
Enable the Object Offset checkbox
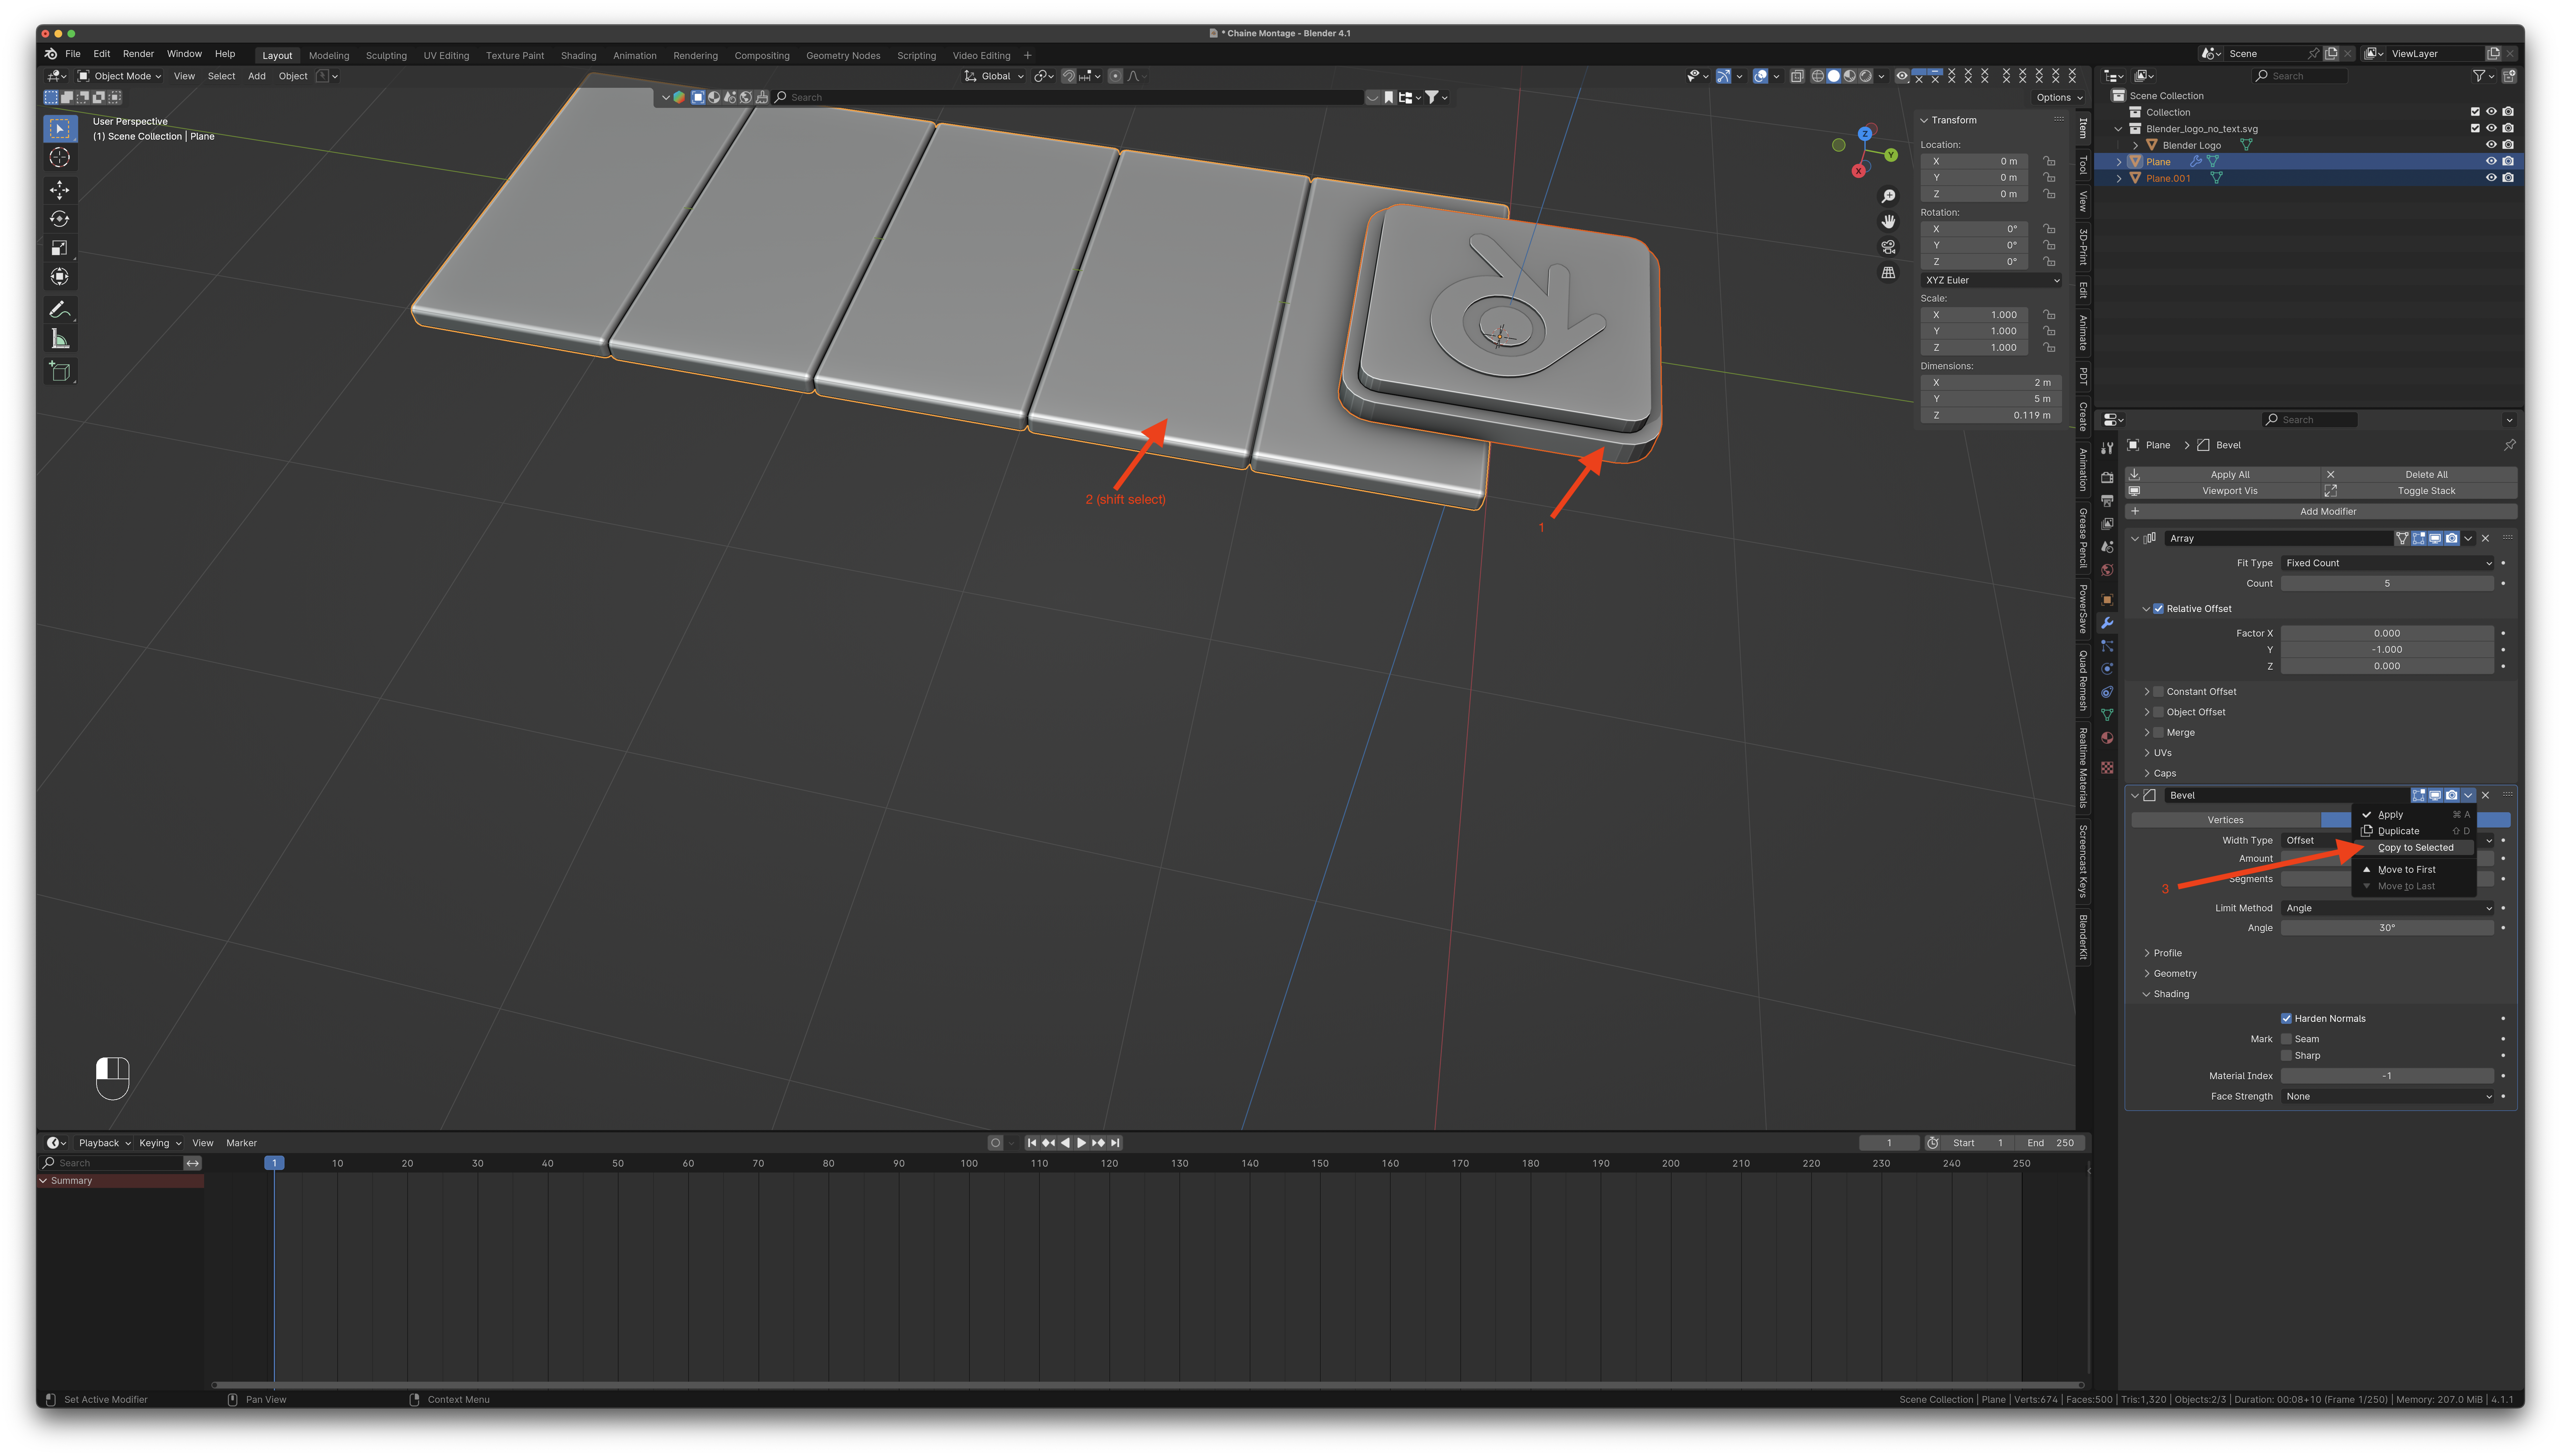coord(2158,712)
